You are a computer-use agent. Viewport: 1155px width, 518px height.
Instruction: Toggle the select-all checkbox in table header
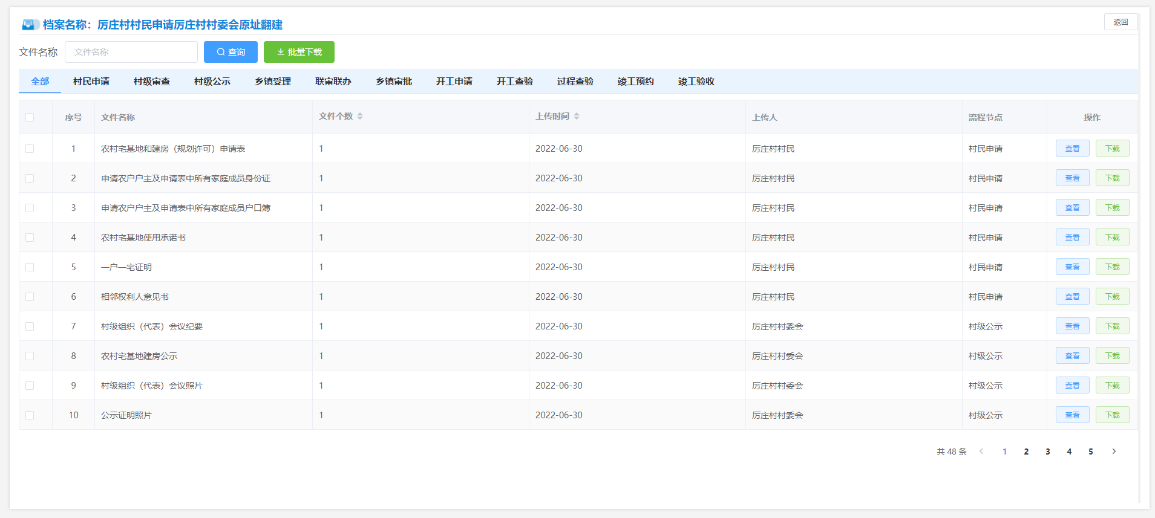pyautogui.click(x=30, y=117)
